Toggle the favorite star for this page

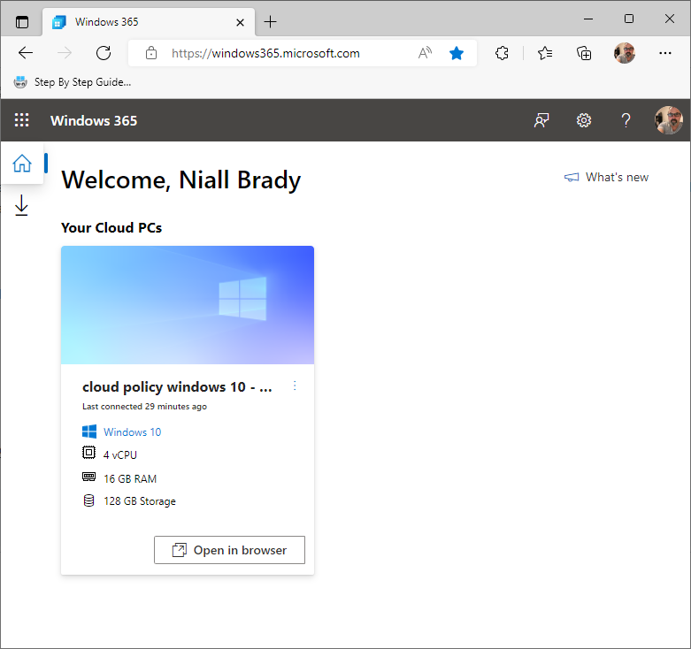pos(457,53)
